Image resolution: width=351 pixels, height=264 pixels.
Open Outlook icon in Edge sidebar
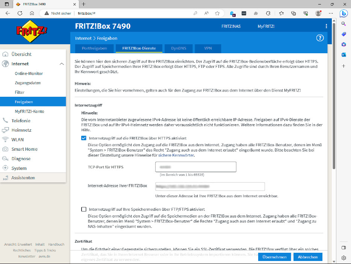coord(343,55)
